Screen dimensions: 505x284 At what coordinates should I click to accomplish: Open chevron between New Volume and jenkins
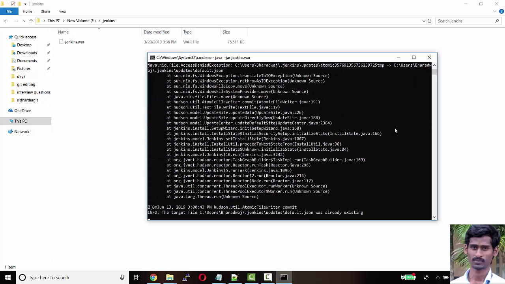(99, 21)
